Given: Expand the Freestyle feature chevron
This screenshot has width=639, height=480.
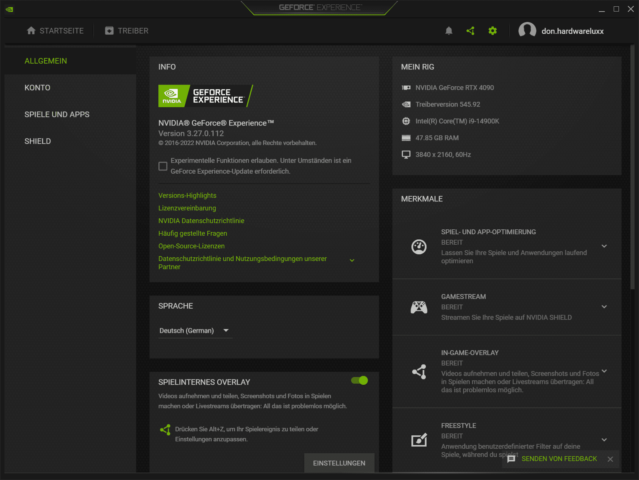Looking at the screenshot, I should (604, 440).
